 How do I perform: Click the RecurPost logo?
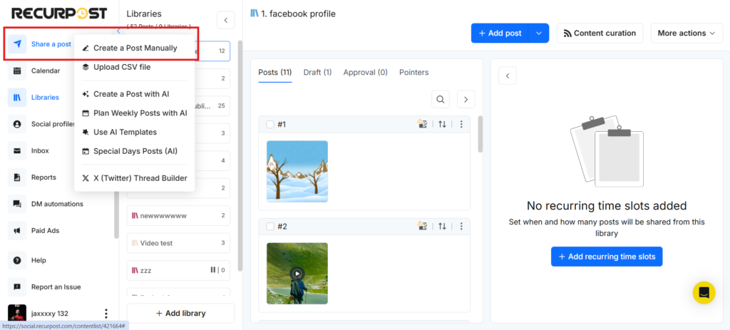click(59, 14)
